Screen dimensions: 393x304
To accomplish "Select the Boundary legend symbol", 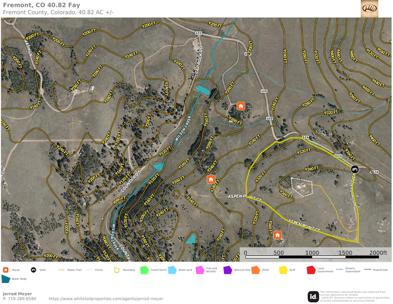I will pyautogui.click(x=117, y=270).
